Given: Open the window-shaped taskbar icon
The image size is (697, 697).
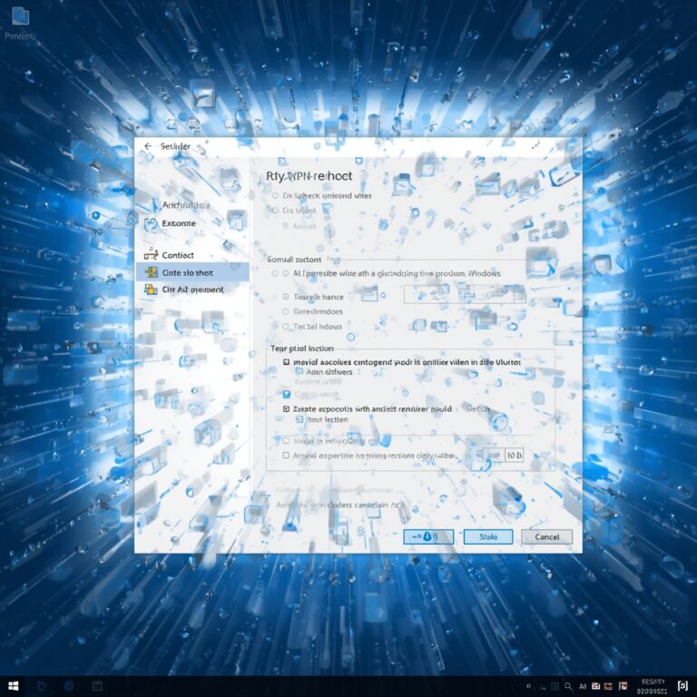Looking at the screenshot, I should coord(97,686).
